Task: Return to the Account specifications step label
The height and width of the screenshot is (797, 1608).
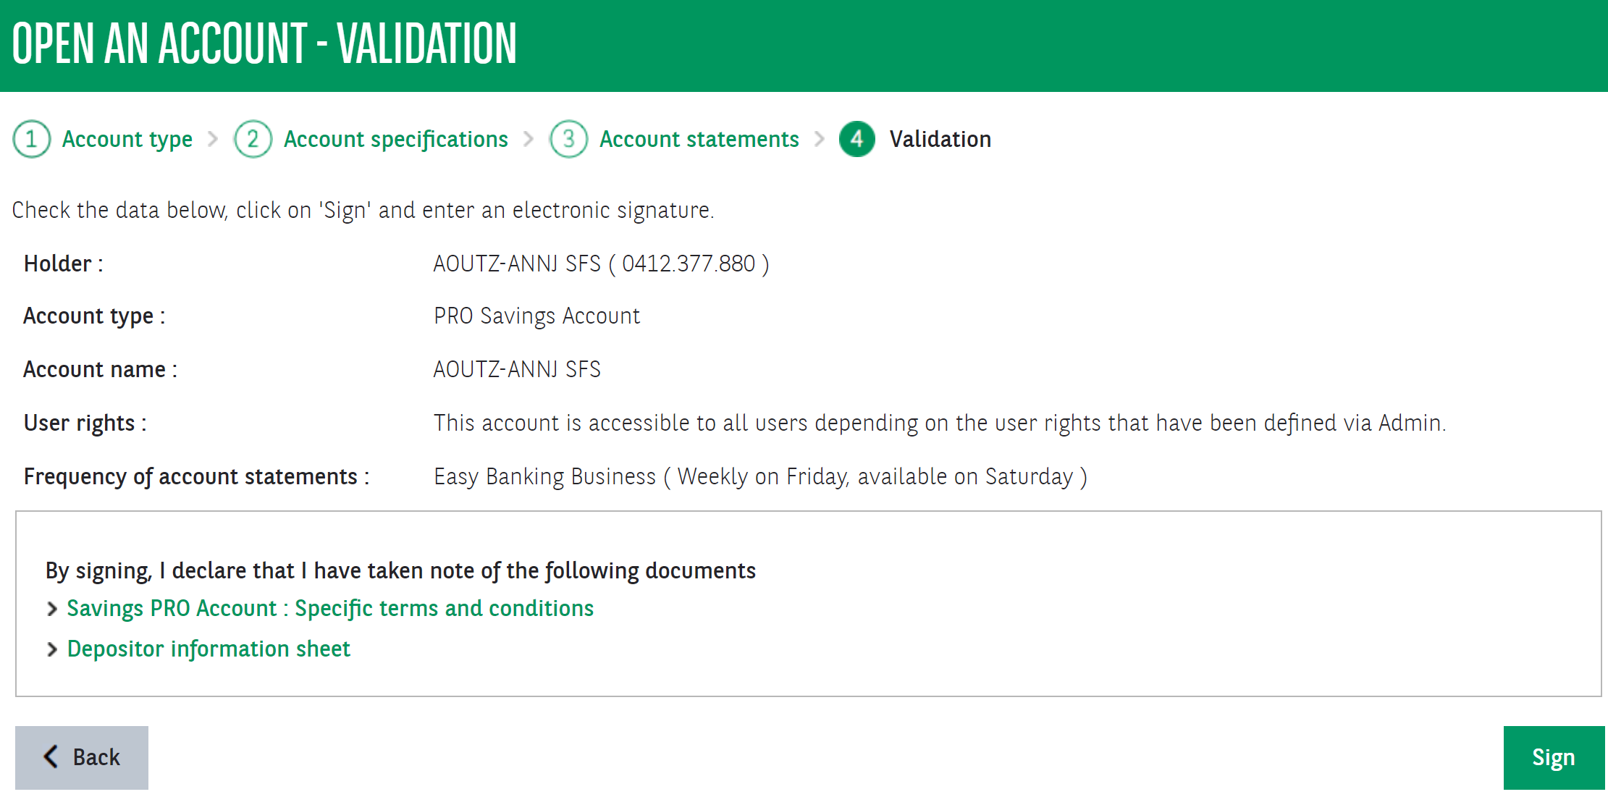Action: (395, 139)
